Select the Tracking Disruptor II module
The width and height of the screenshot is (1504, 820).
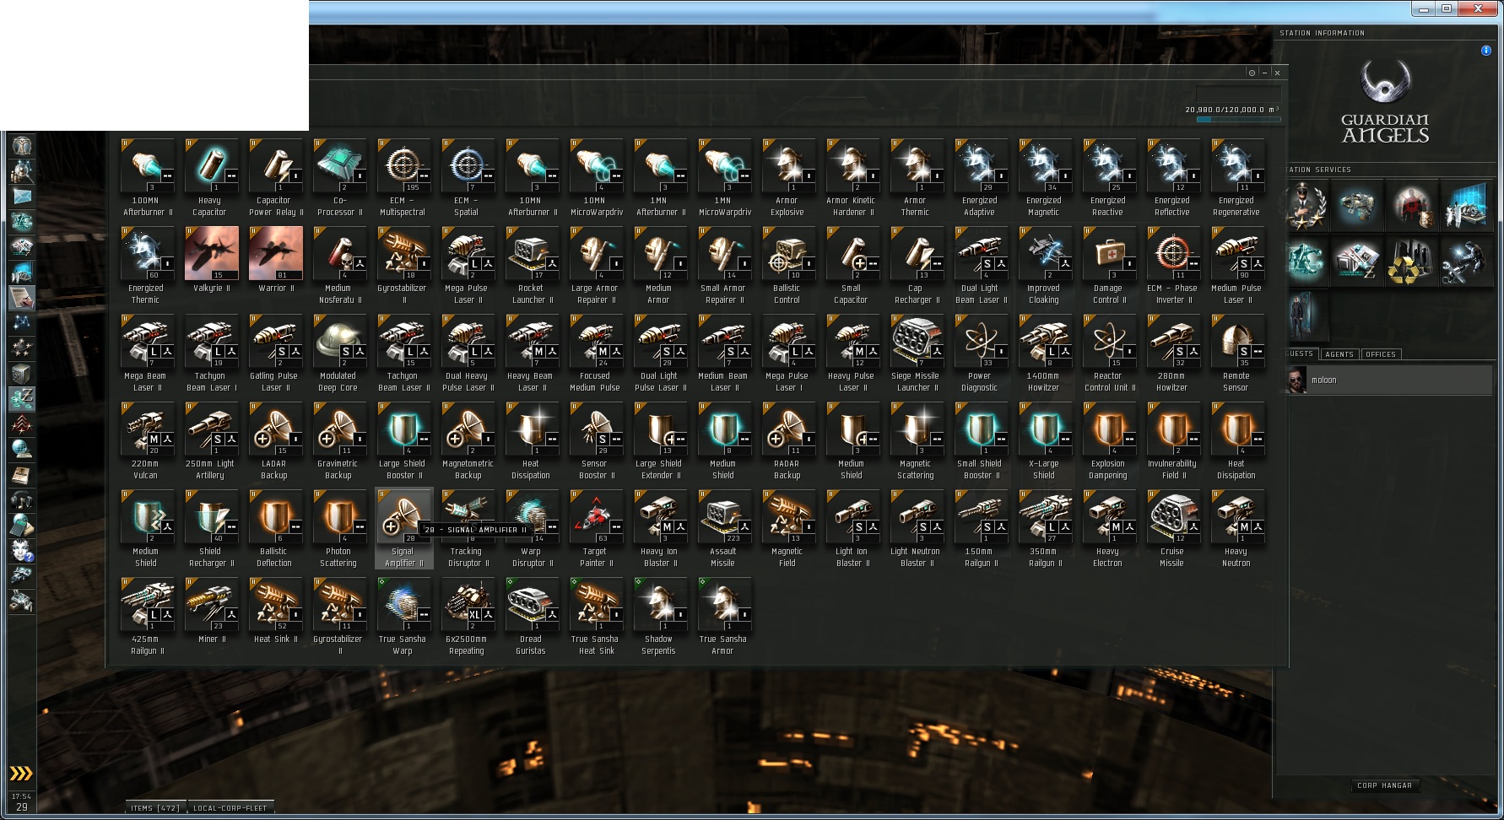click(x=467, y=528)
